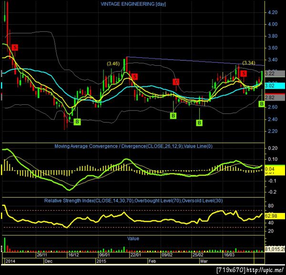The height and width of the screenshot is (275, 286).
Task: Click the Relative Strength Index indicator title
Action: tap(133, 201)
